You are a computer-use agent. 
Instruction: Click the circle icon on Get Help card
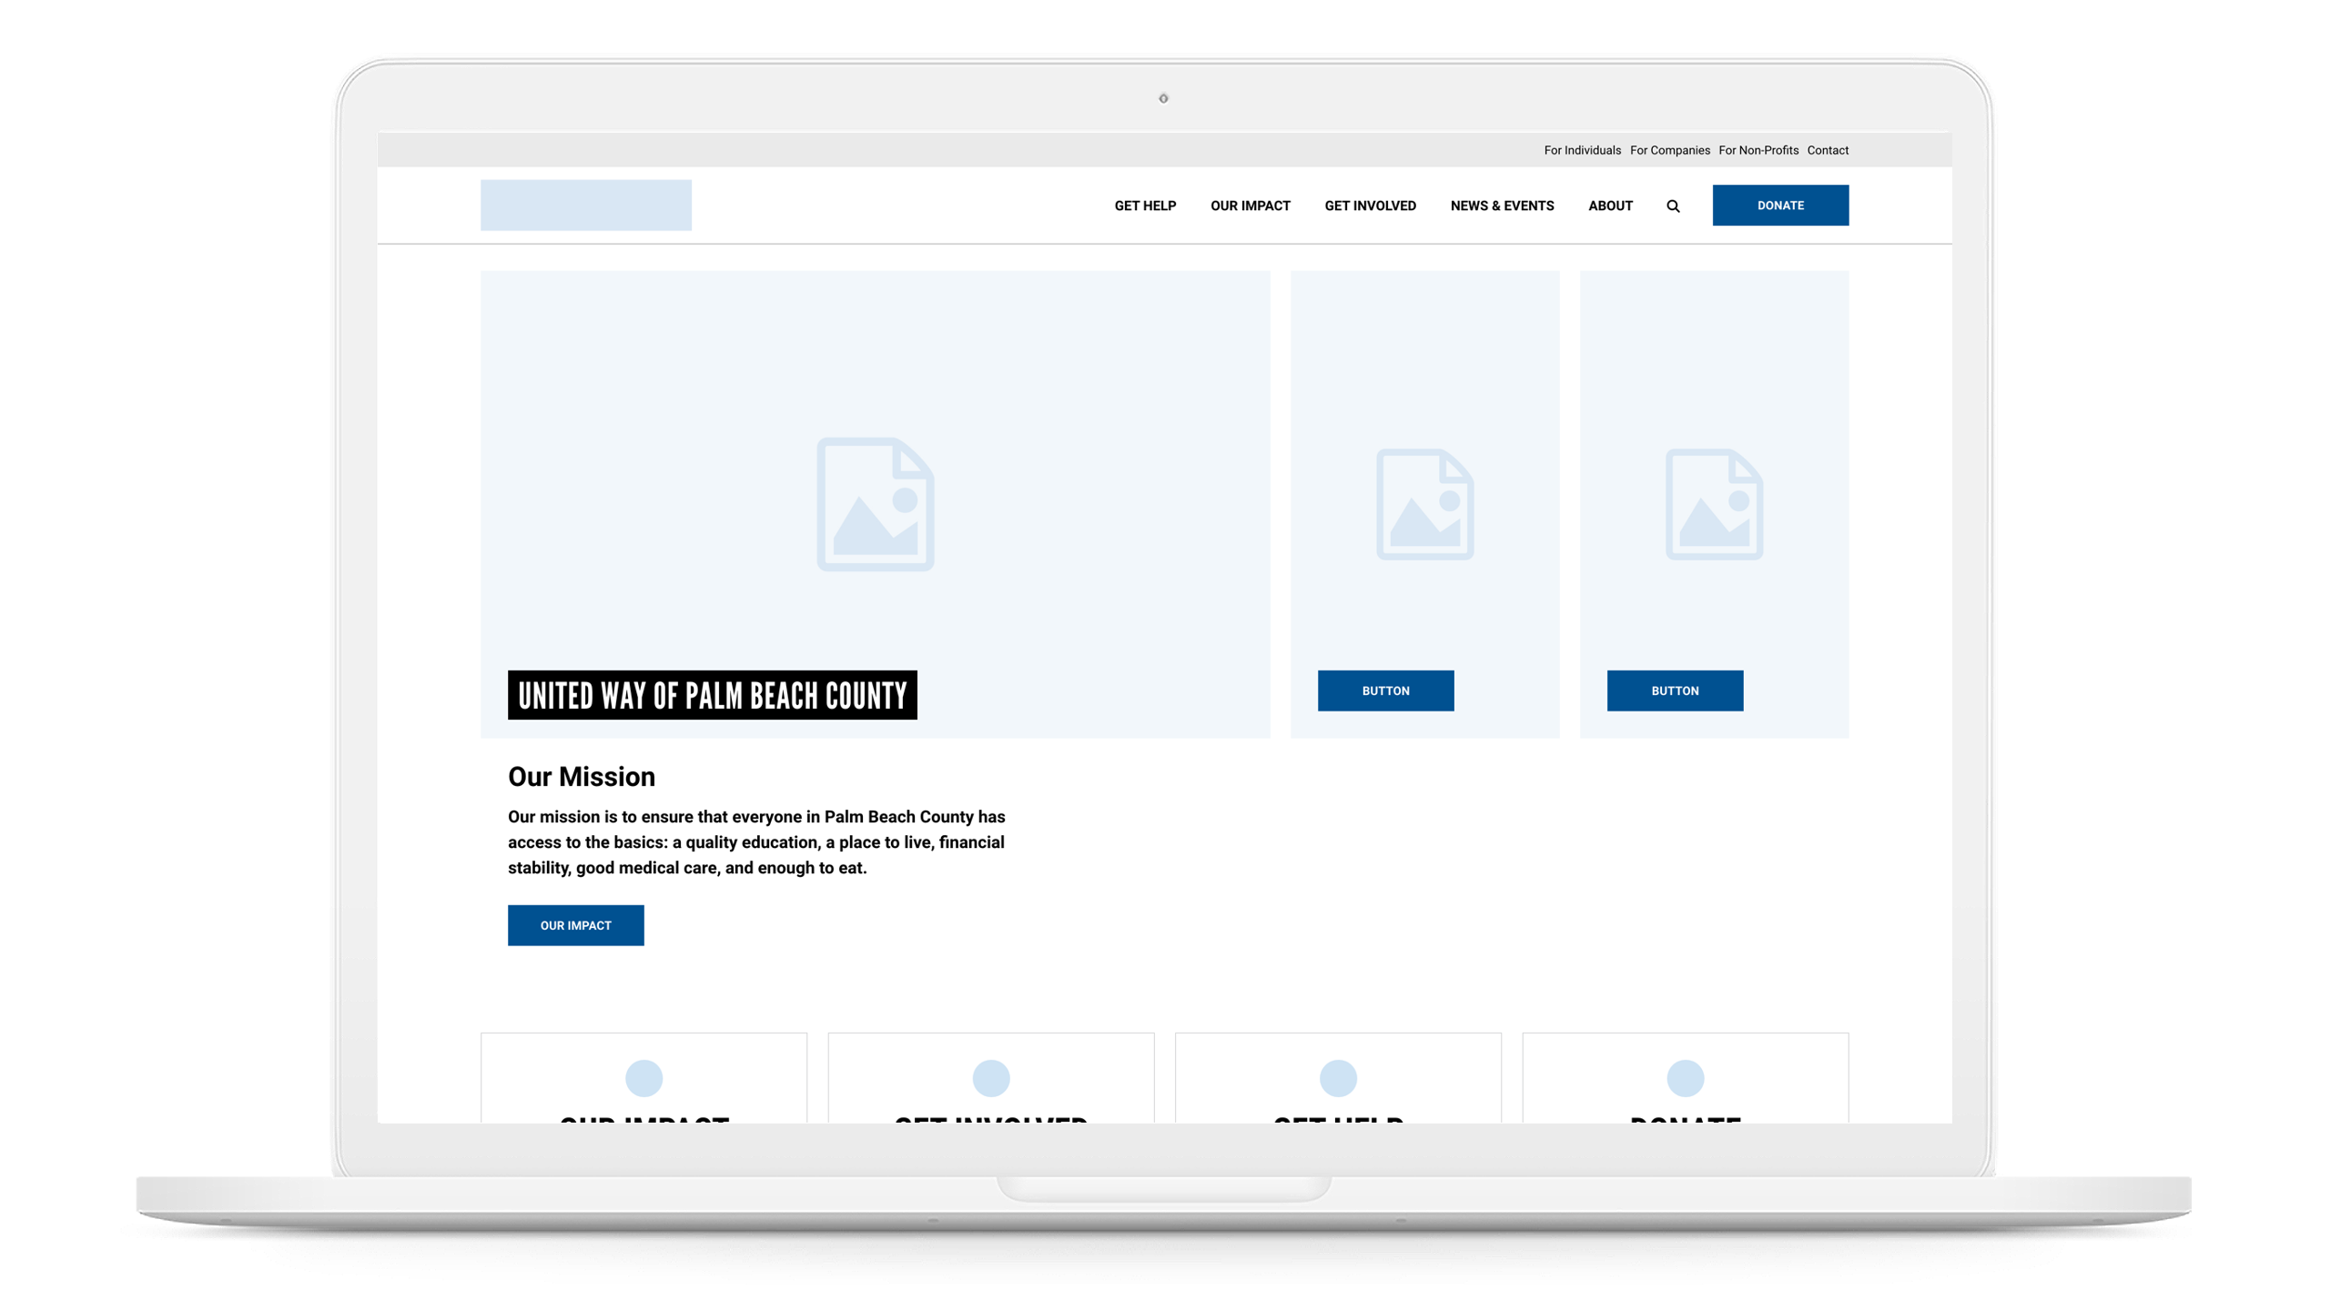(x=1338, y=1078)
